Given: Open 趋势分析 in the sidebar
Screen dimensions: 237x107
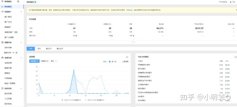Looking at the screenshot, I should coord(7,53).
